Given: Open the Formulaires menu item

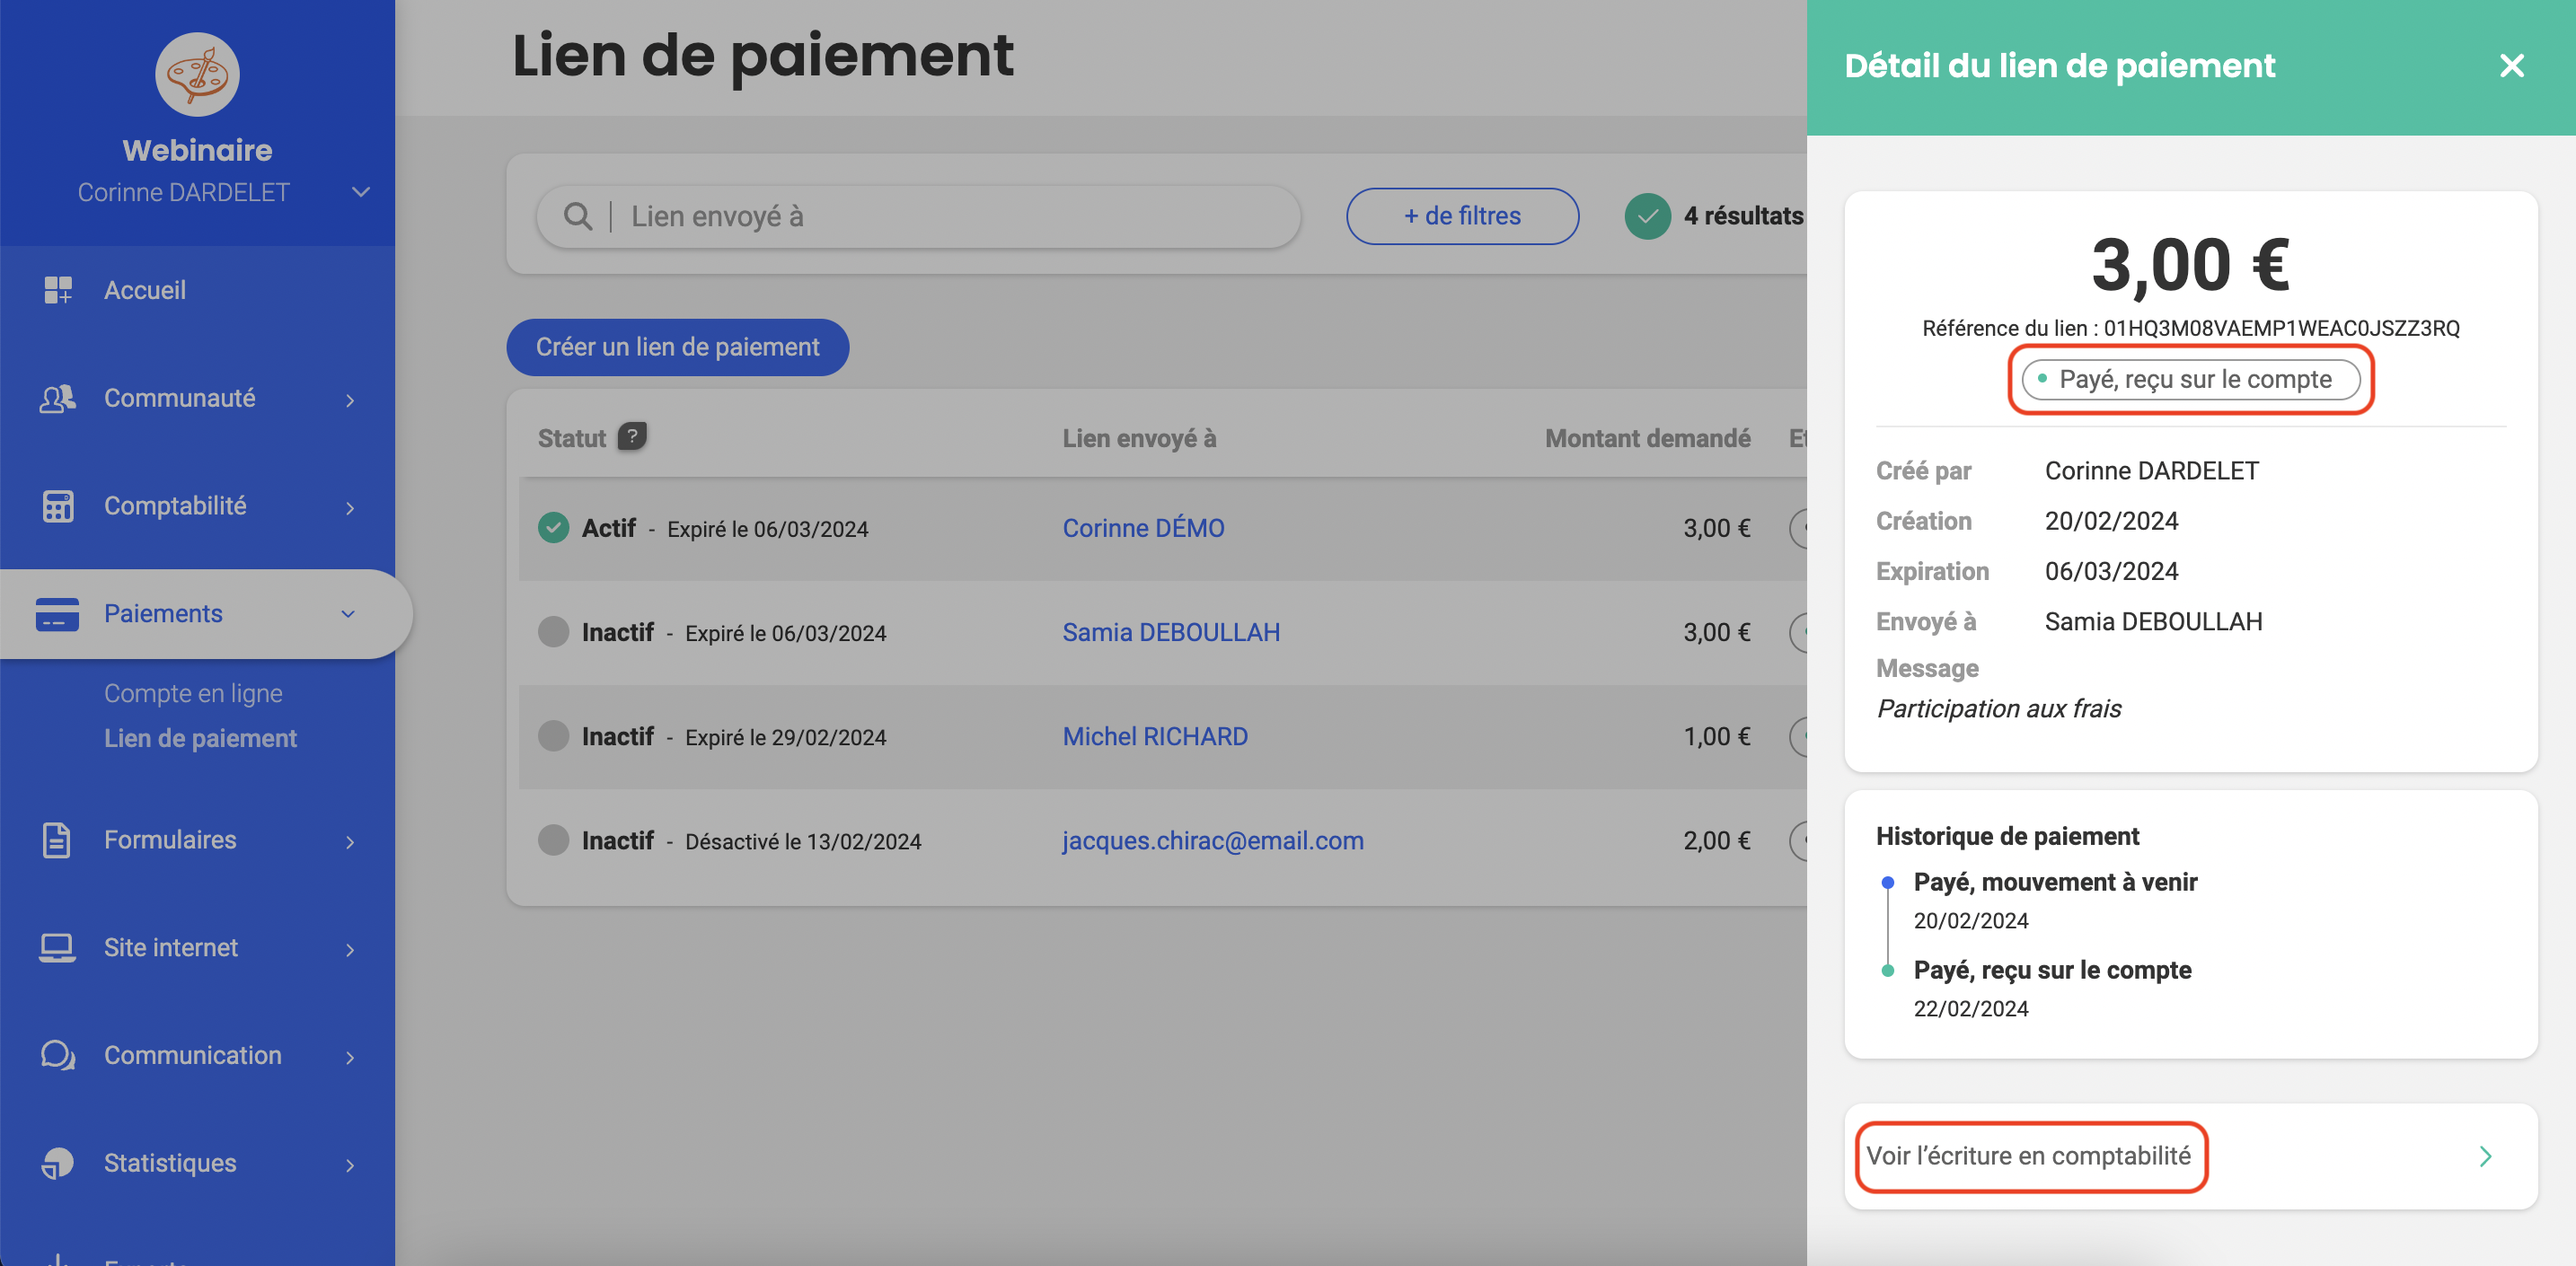Looking at the screenshot, I should click(x=198, y=840).
